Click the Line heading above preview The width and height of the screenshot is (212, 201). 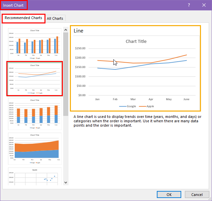click(79, 31)
